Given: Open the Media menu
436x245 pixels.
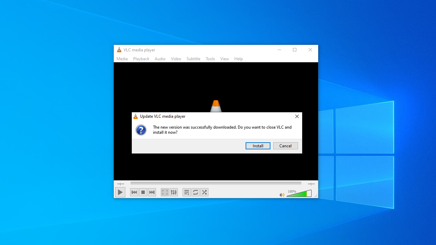Looking at the screenshot, I should click(122, 59).
